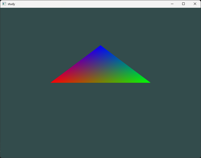
Task: Click the triangle's left slanted edge
Action: click(75, 64)
